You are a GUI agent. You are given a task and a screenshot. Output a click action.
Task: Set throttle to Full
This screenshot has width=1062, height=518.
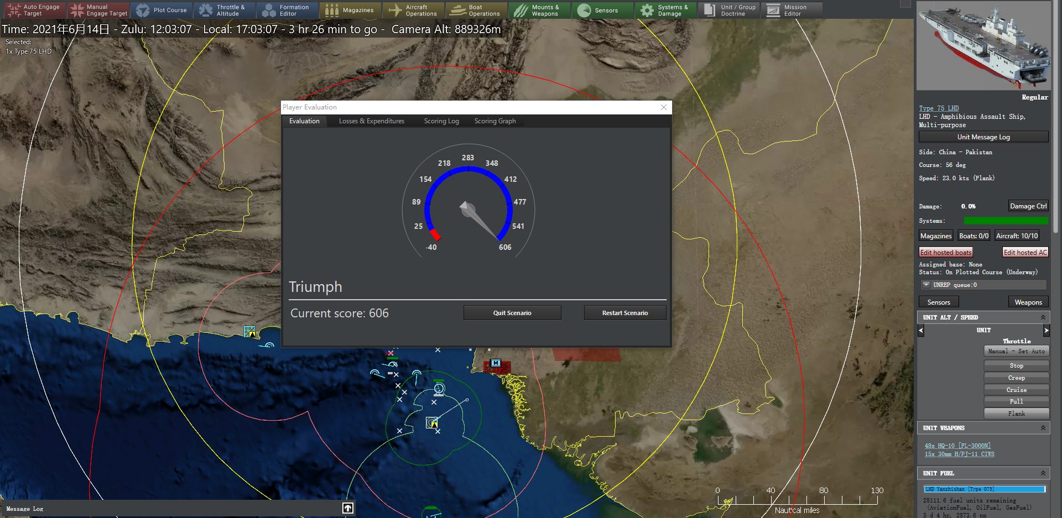(x=1017, y=401)
